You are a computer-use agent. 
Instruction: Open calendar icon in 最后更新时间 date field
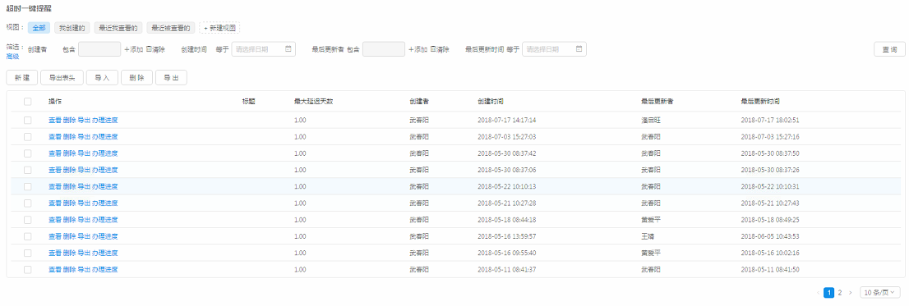pyautogui.click(x=579, y=49)
